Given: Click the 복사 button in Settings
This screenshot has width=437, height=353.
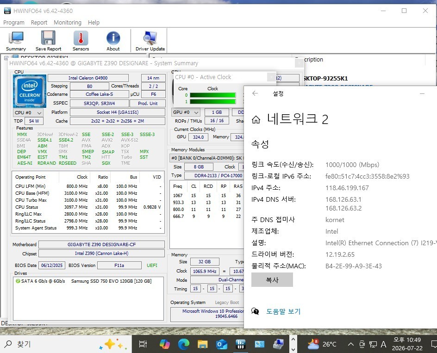Looking at the screenshot, I should (x=272, y=280).
